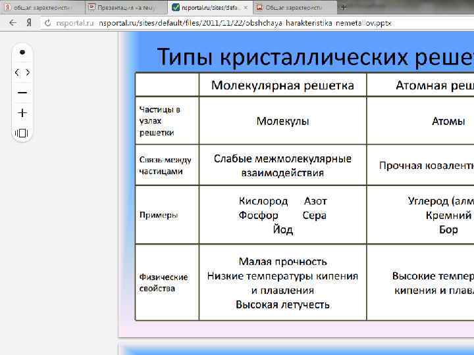Zoom in with the plus button
474x355 pixels.
coord(22,113)
